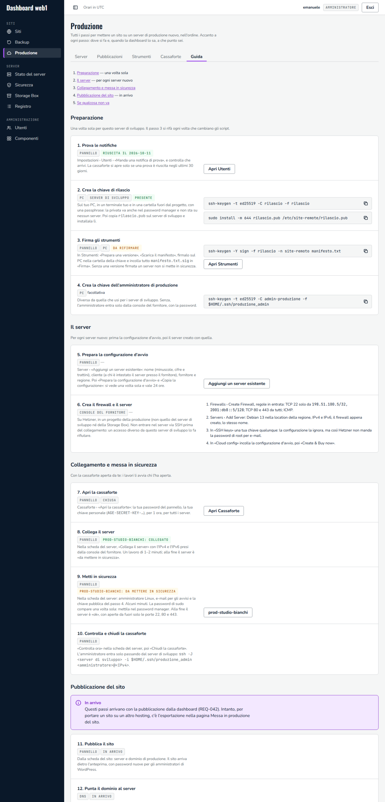Click the CHIUSA status badge
The image size is (385, 802).
pyautogui.click(x=109, y=500)
